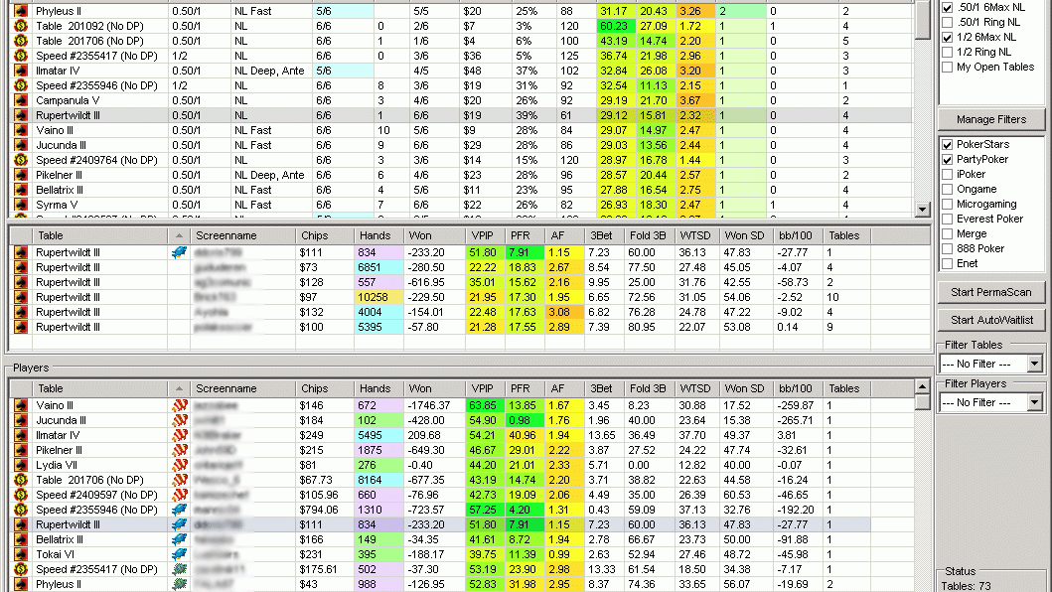Check the My Open Tables option
The width and height of the screenshot is (1052, 592).
[948, 68]
